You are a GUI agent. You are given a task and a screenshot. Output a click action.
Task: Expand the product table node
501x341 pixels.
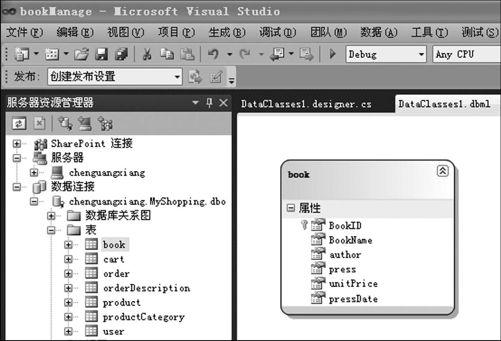68,302
